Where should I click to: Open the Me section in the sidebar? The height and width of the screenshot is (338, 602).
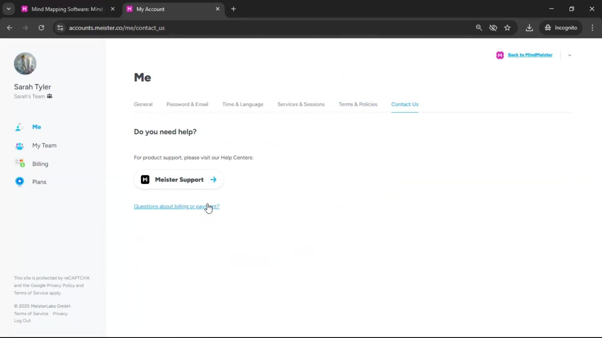click(36, 127)
